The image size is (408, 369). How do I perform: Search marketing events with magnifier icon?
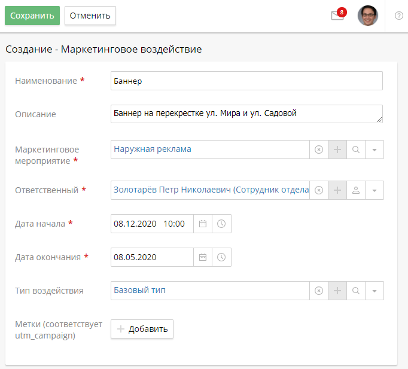(x=356, y=150)
